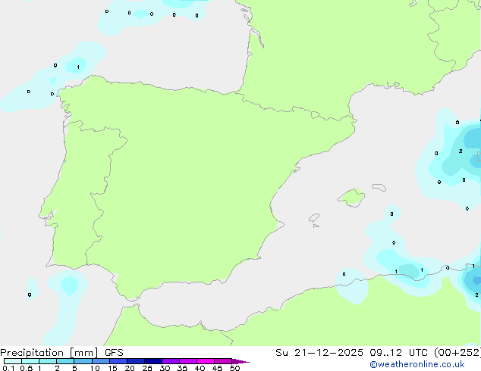Image resolution: width=481 pixels, height=371 pixels.
Task: Pick the 15–20 mm legend swatch
Action: pos(118,361)
